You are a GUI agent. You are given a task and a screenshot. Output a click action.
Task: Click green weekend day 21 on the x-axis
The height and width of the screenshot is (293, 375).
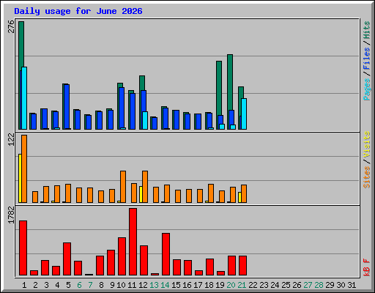click(x=242, y=285)
